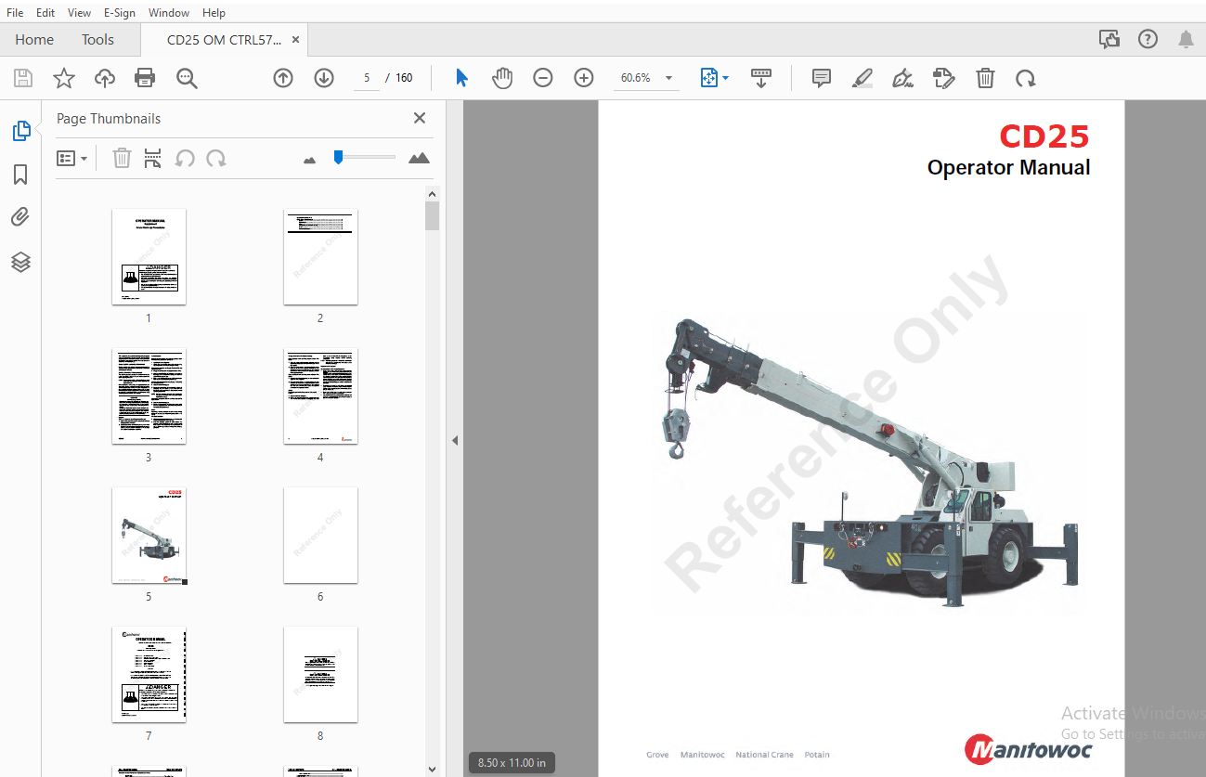Click the insert pages icon in thumbnails panel
The height and width of the screenshot is (777, 1206).
[x=153, y=159]
